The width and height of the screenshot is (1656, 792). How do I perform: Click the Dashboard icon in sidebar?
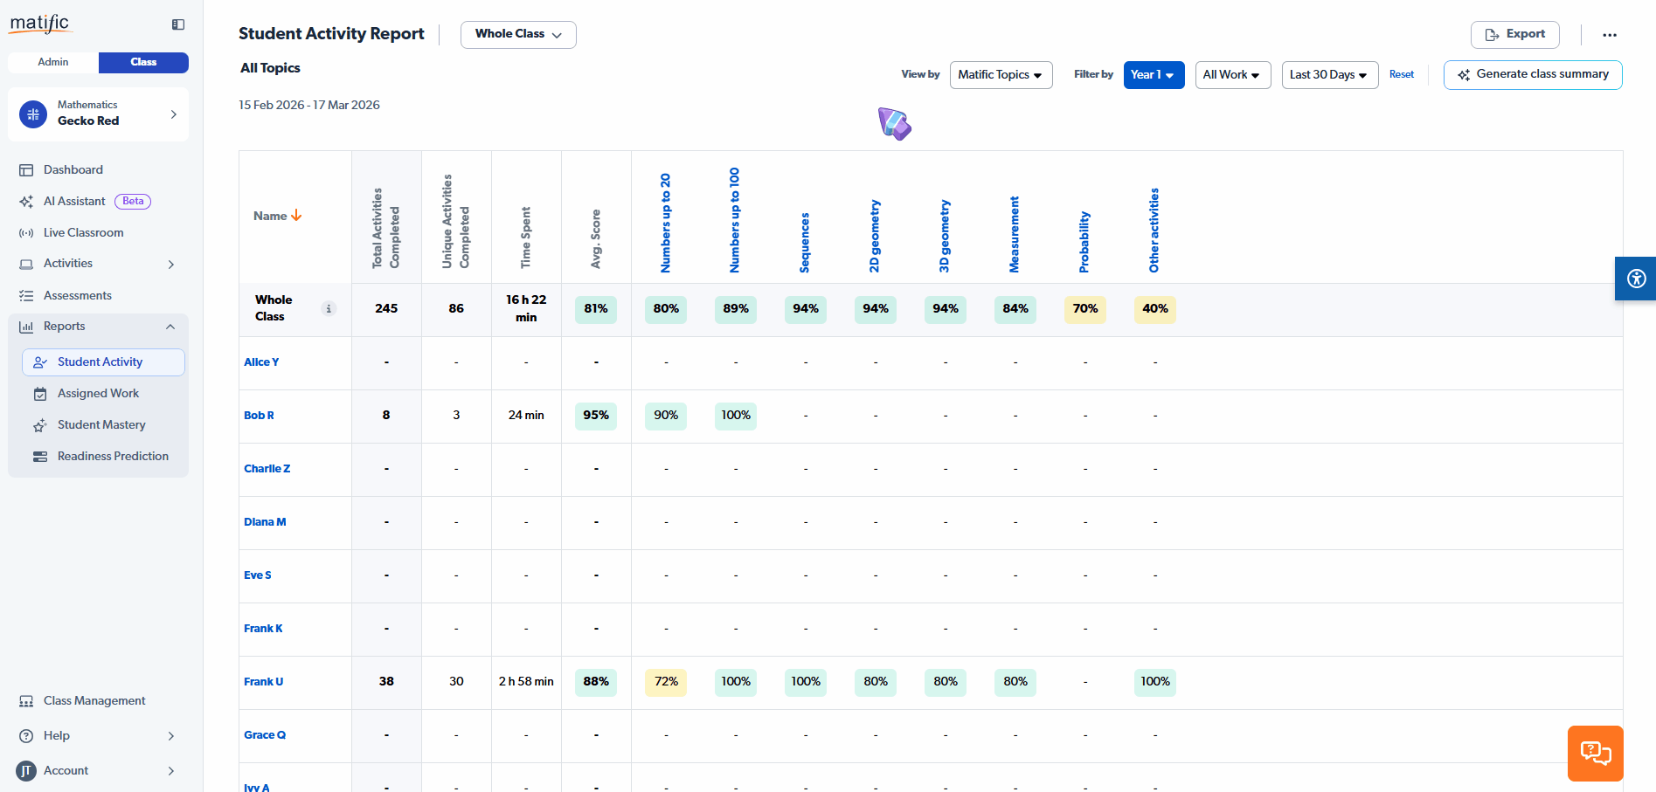[26, 170]
